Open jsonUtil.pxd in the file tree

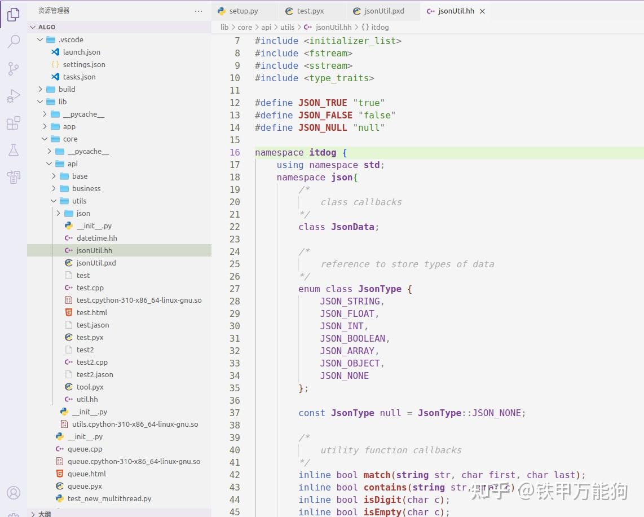119,263
